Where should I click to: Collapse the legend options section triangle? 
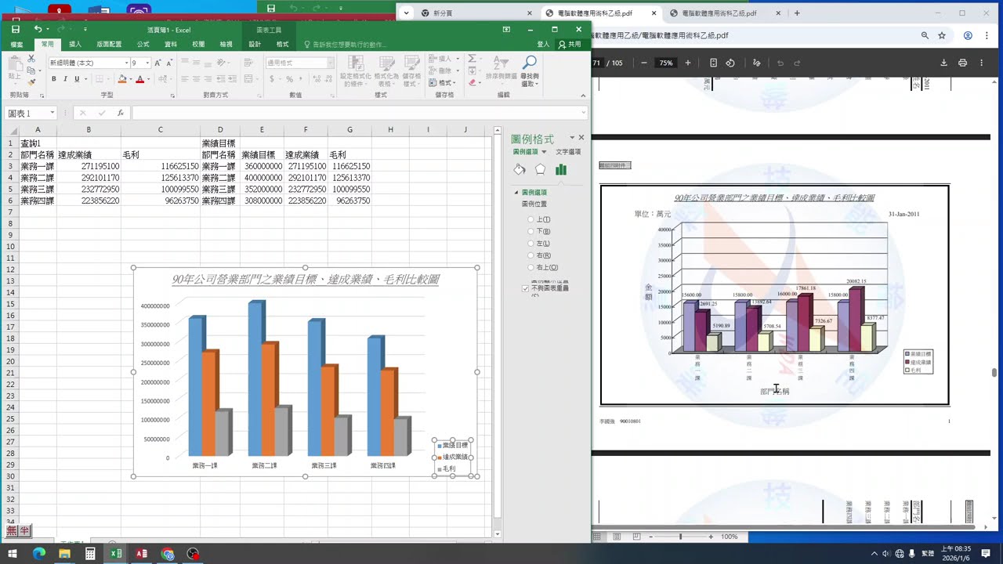coord(516,192)
